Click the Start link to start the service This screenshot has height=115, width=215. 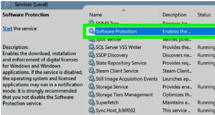click(7, 28)
